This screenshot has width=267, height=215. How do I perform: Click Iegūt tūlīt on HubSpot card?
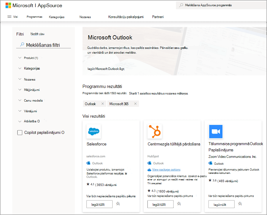click(x=160, y=204)
